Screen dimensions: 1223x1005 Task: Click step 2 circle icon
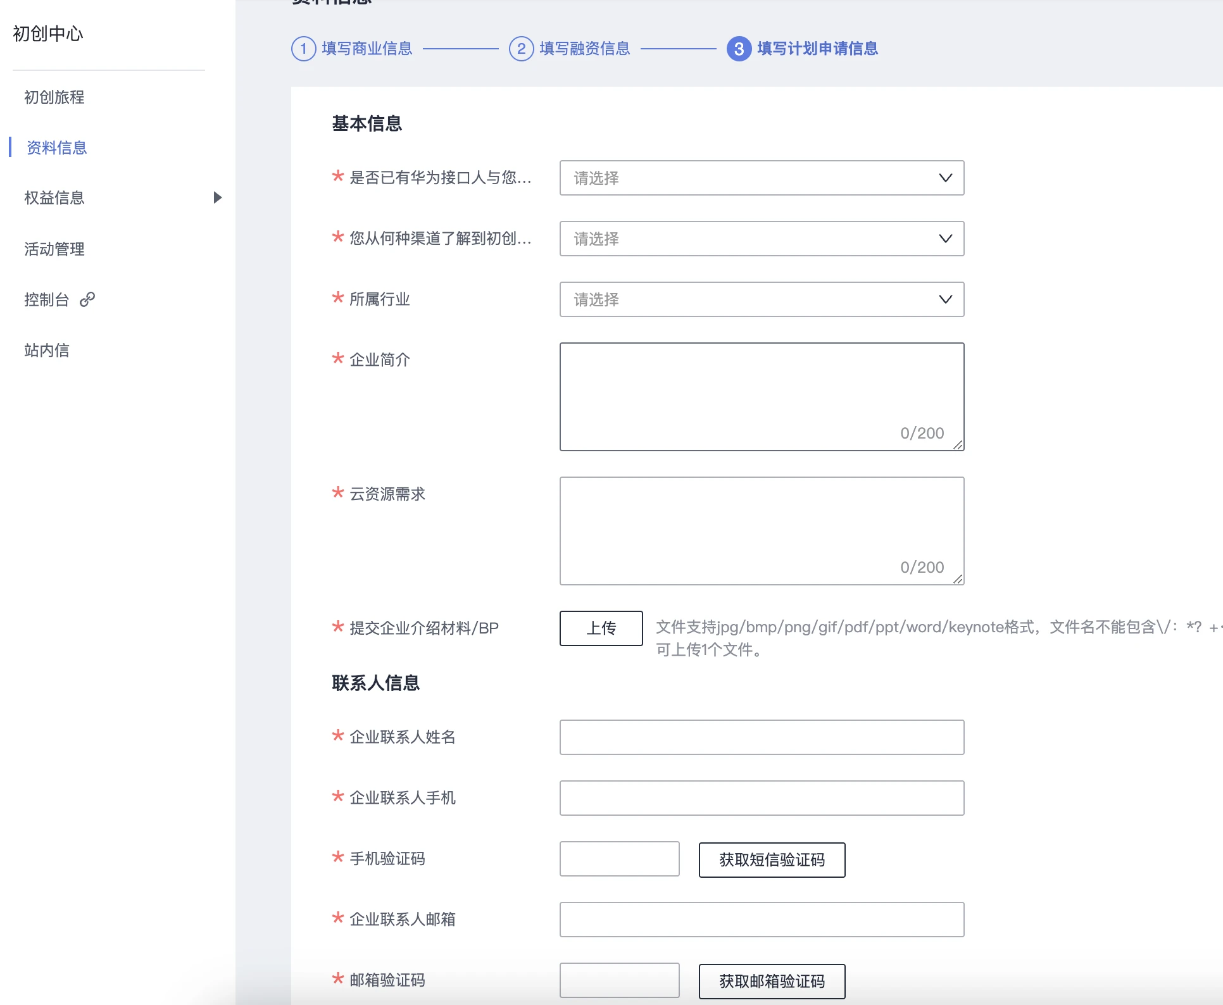pos(521,49)
